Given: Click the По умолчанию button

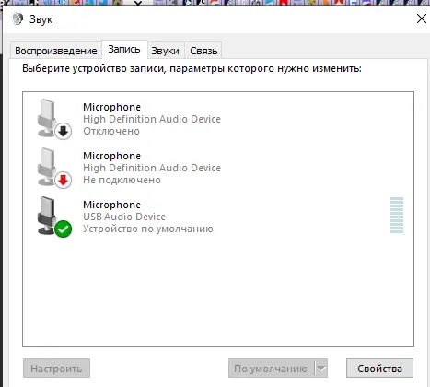Looking at the screenshot, I should 272,368.
